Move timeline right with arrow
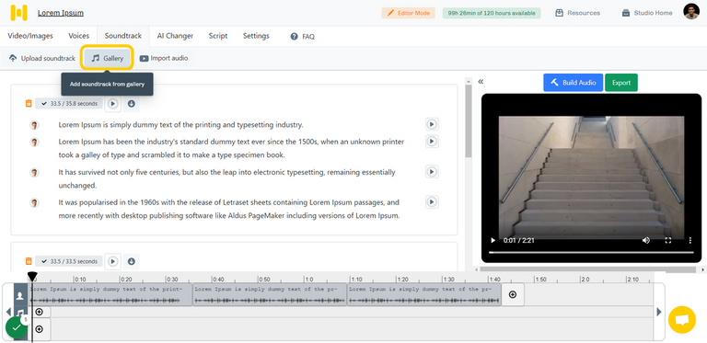The image size is (707, 343). pos(659,312)
